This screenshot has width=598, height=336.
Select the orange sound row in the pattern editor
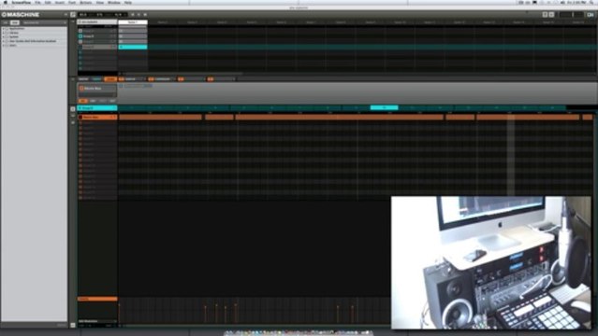[97, 118]
